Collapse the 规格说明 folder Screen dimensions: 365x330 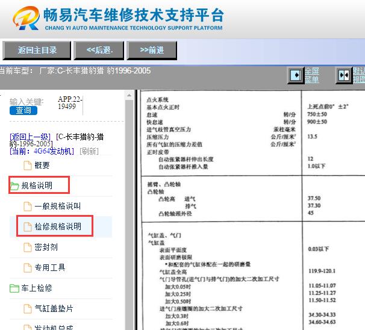tap(37, 185)
